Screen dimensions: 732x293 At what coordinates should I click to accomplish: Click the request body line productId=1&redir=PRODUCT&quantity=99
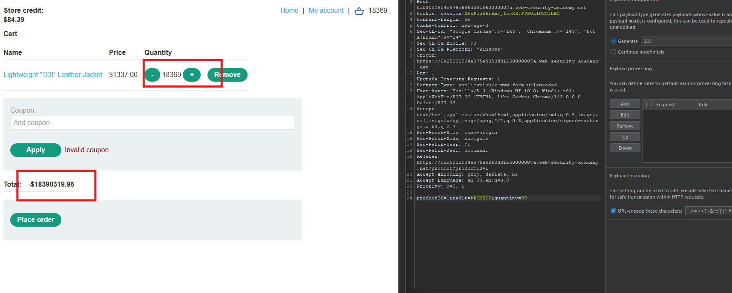[472, 198]
